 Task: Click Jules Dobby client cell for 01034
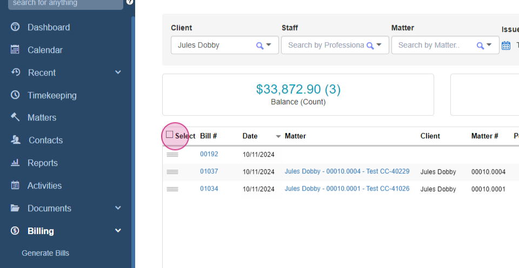(438, 189)
